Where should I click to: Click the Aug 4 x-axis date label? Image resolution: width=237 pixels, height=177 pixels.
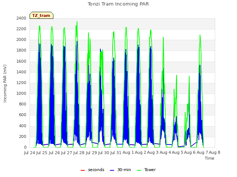pyautogui.click(x=165, y=153)
